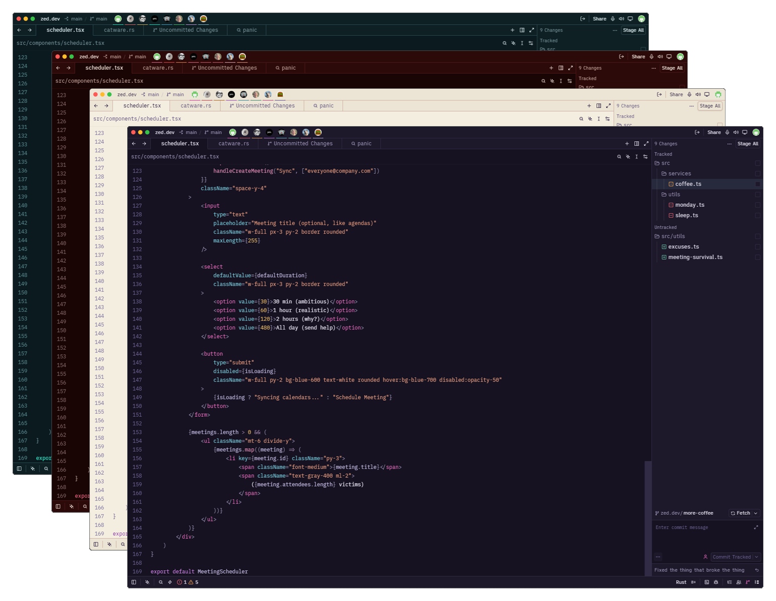Open editor controls sliders icon in front window
Screen dimensions: 776x601
tap(645, 157)
